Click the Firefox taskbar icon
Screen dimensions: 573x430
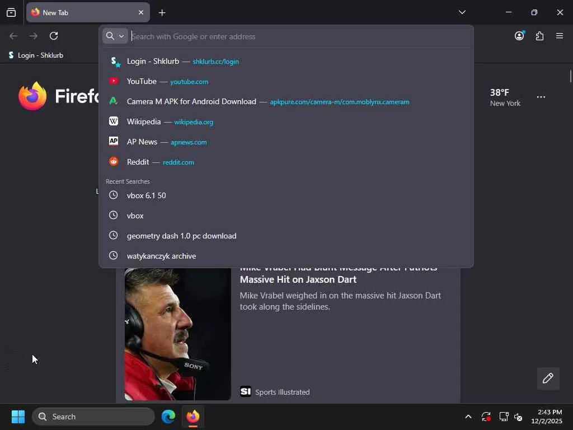coord(193,417)
